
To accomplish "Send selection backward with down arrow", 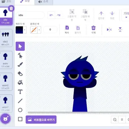I will tap(112, 15).
